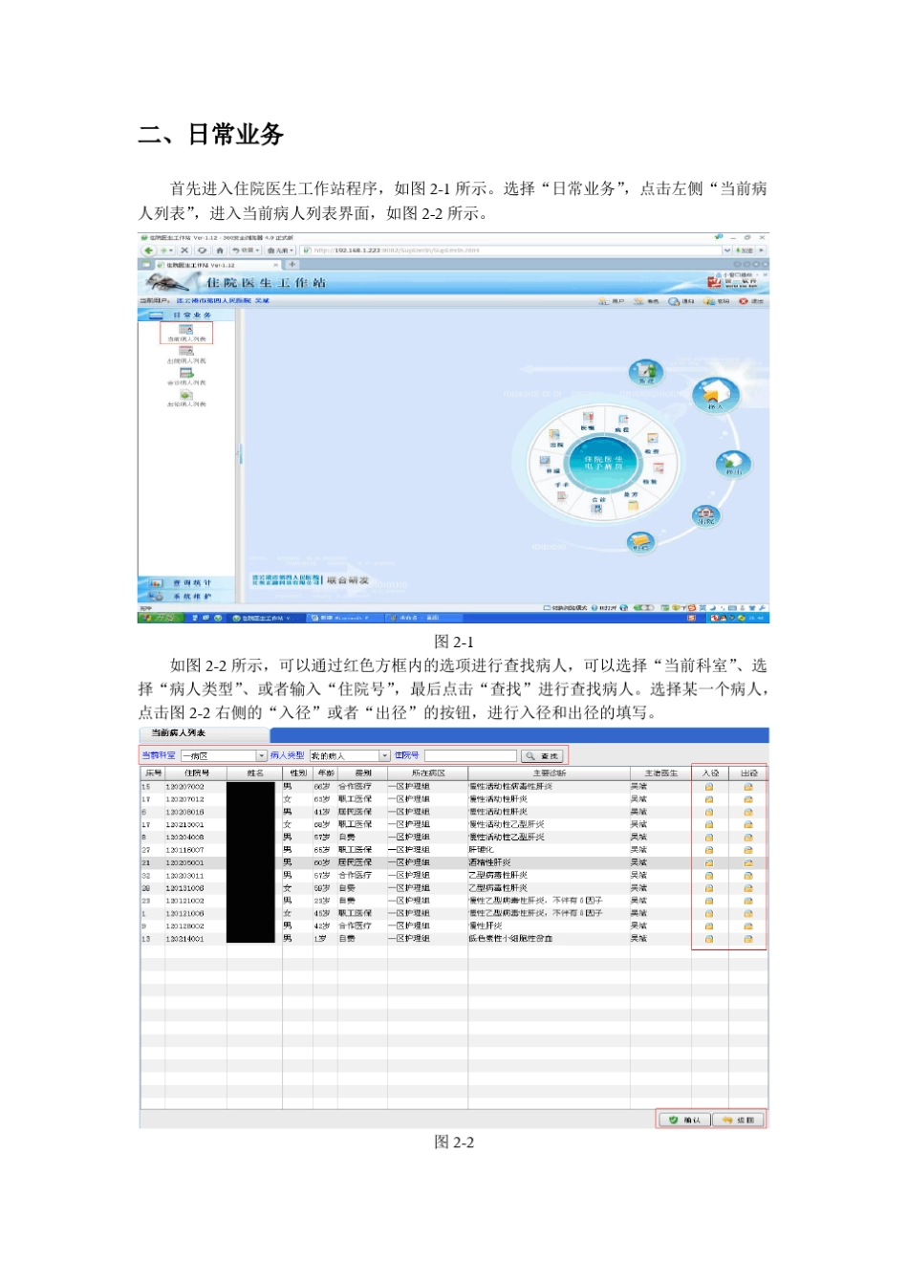Viewport: 908px width, 1285px height.
Task: Click 入径 icon for patient 120116007
Action: coord(709,850)
